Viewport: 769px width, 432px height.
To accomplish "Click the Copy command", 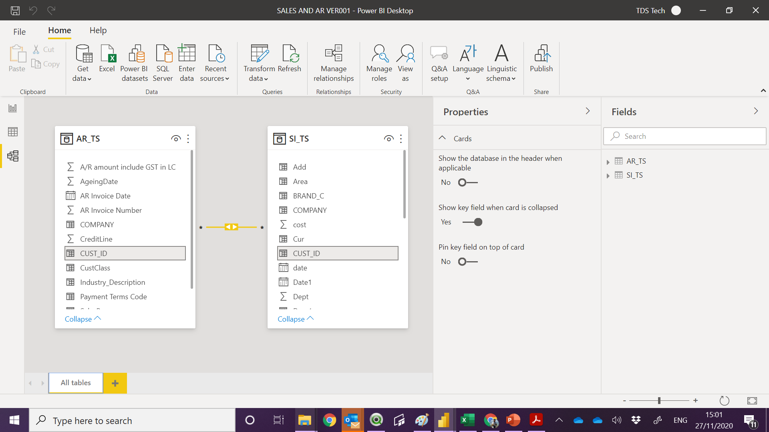I will pyautogui.click(x=46, y=64).
